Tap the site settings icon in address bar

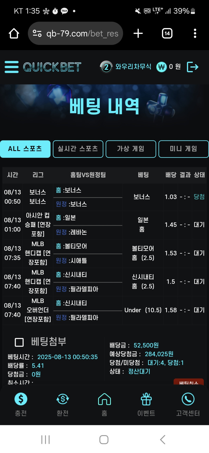[37, 33]
